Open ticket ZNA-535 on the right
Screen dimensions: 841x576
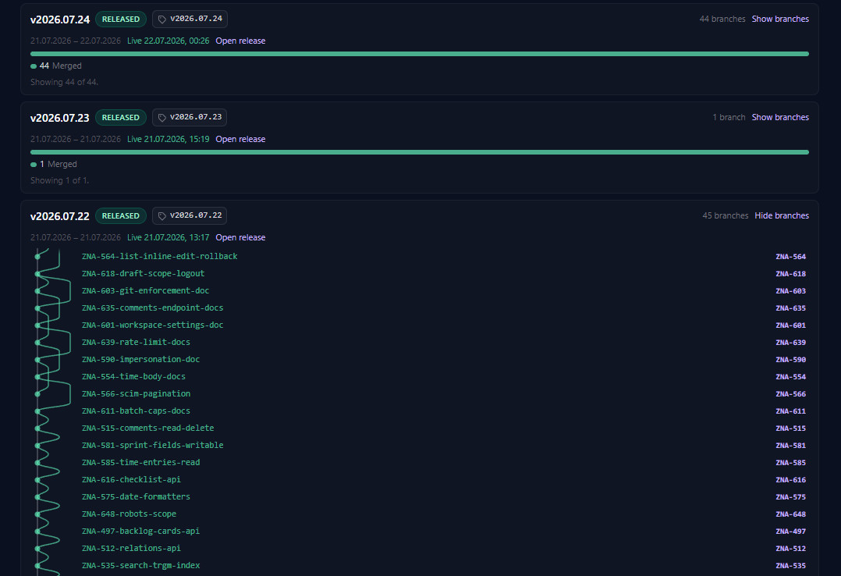[790, 566]
